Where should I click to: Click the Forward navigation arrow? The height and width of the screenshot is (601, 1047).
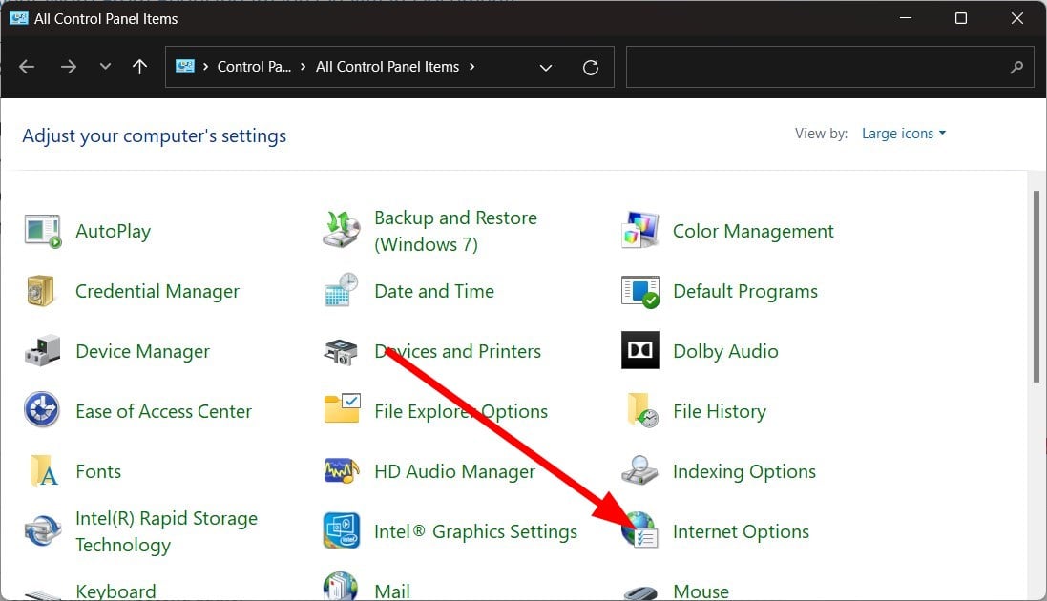(68, 67)
